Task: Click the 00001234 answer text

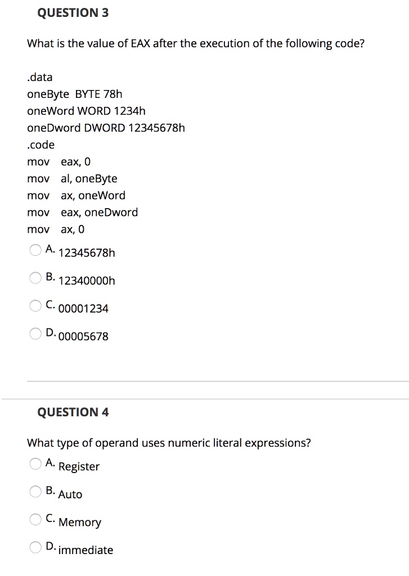Action: coord(83,309)
